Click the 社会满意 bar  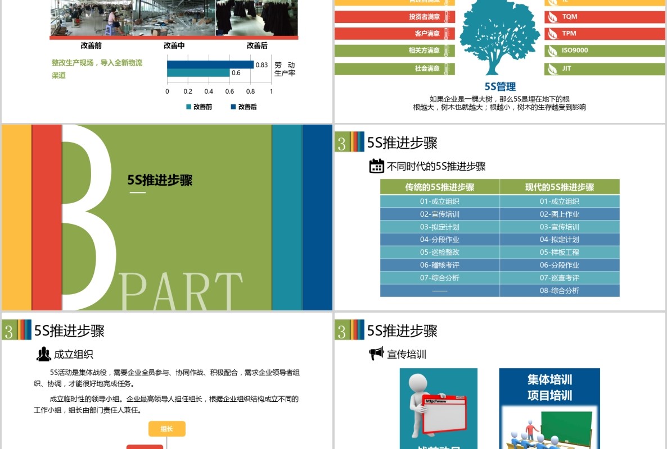[x=394, y=68]
